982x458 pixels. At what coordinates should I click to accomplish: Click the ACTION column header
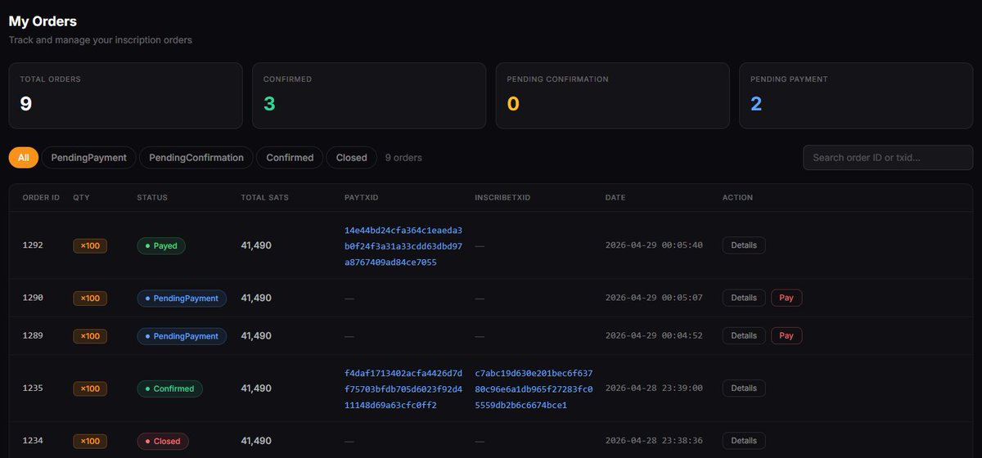(737, 197)
